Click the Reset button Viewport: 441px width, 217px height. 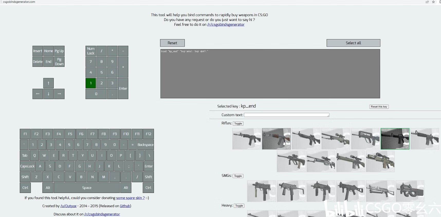point(172,43)
